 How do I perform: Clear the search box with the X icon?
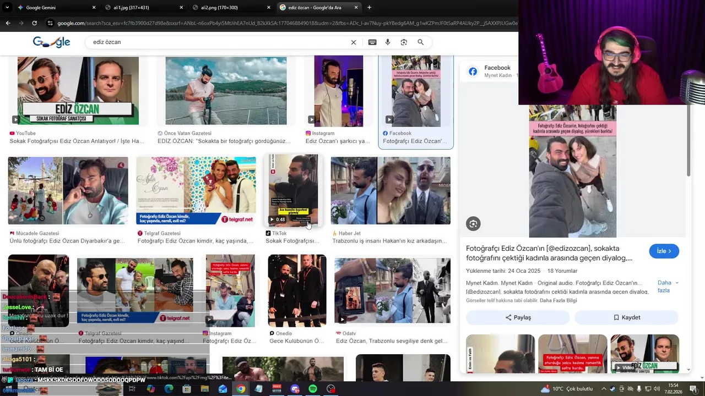coord(354,42)
